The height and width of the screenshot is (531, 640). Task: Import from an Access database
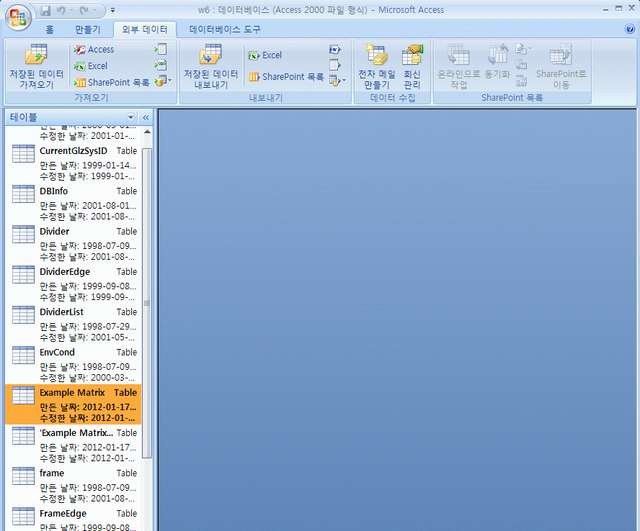pyautogui.click(x=94, y=50)
